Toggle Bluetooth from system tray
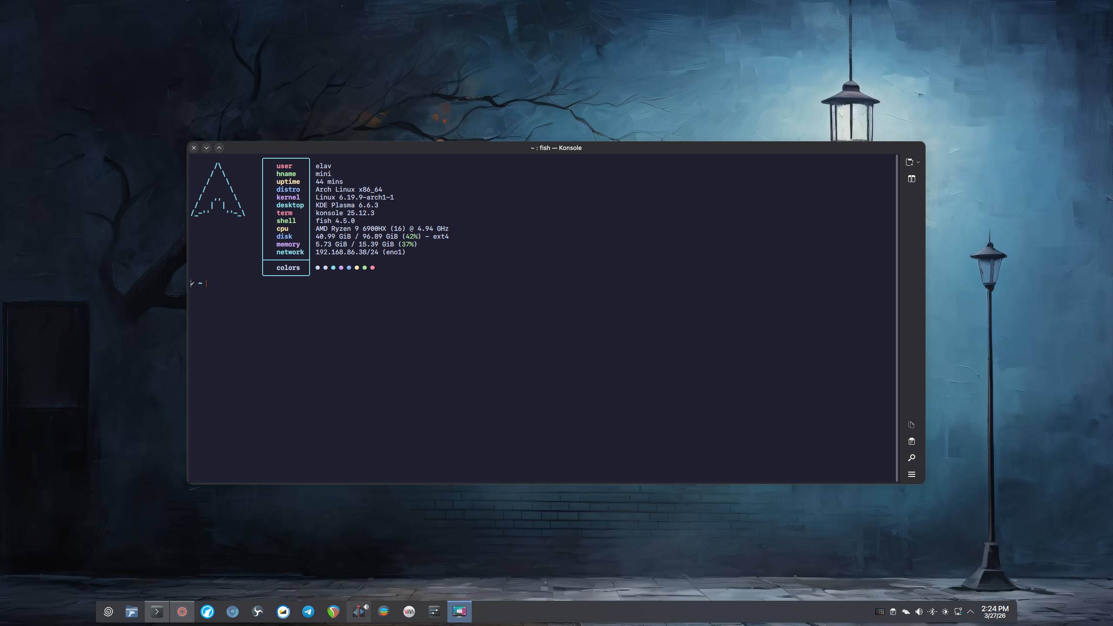1113x626 pixels. point(932,612)
